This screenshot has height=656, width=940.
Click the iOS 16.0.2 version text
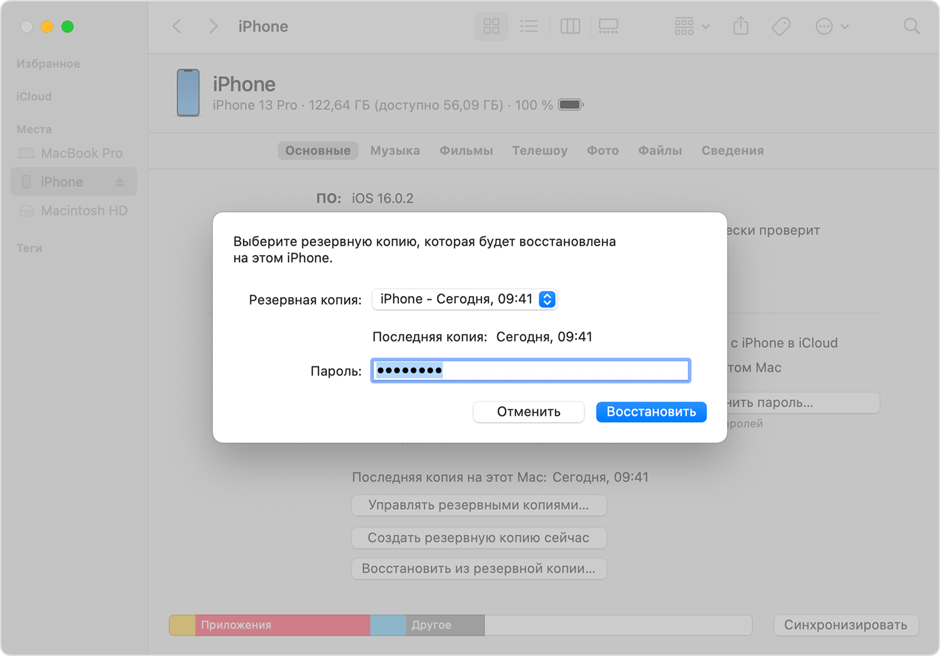coord(383,198)
